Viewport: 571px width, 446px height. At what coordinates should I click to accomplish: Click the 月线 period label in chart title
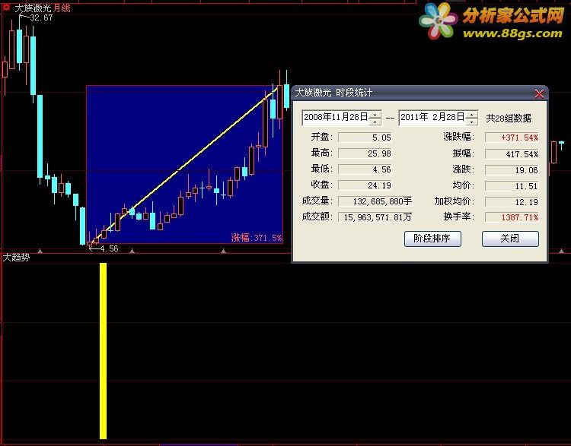pos(62,8)
